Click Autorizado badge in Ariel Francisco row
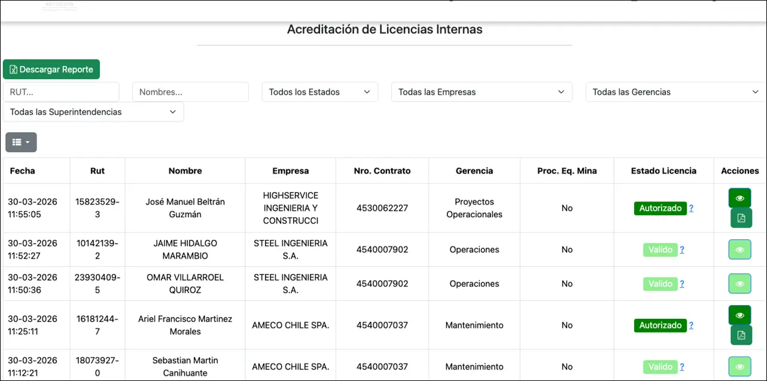The height and width of the screenshot is (381, 767). [x=660, y=325]
